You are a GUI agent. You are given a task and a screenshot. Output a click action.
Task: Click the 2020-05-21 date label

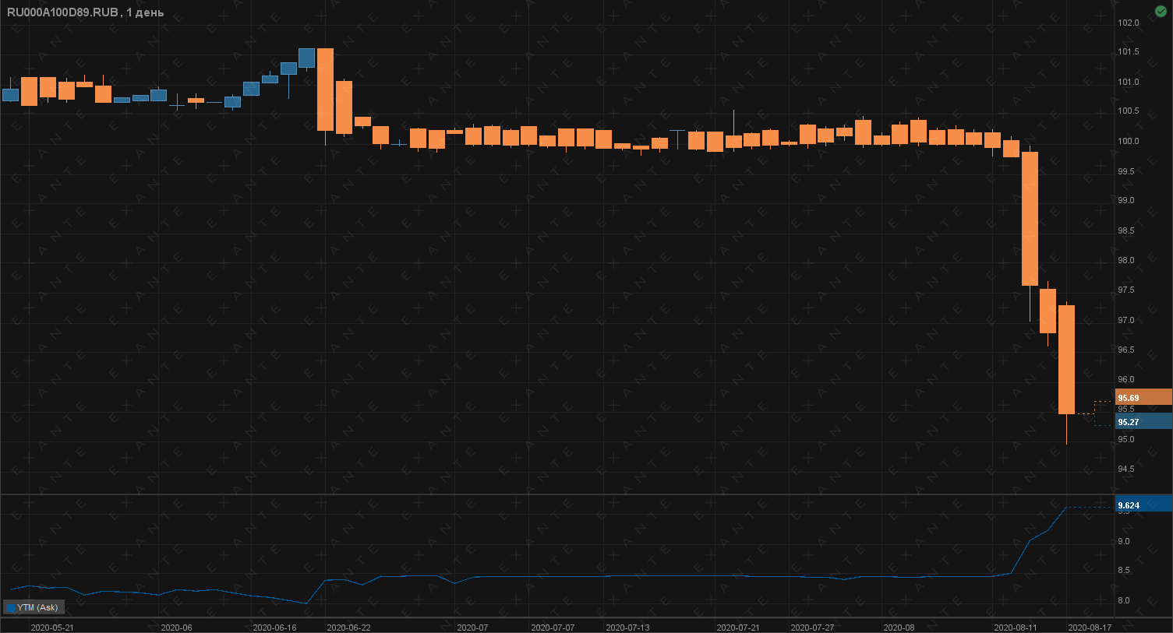(x=52, y=628)
